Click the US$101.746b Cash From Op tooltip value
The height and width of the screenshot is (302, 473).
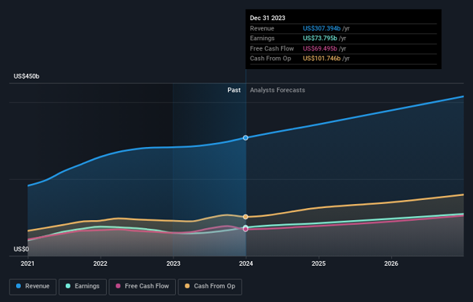pyautogui.click(x=322, y=59)
